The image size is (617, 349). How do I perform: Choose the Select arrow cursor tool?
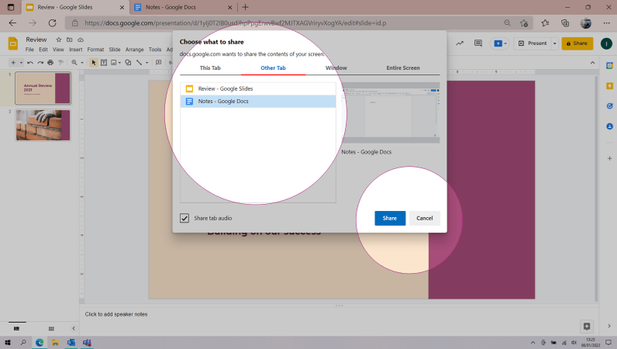click(93, 62)
